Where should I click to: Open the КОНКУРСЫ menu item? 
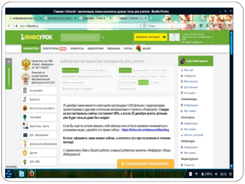tap(77, 49)
